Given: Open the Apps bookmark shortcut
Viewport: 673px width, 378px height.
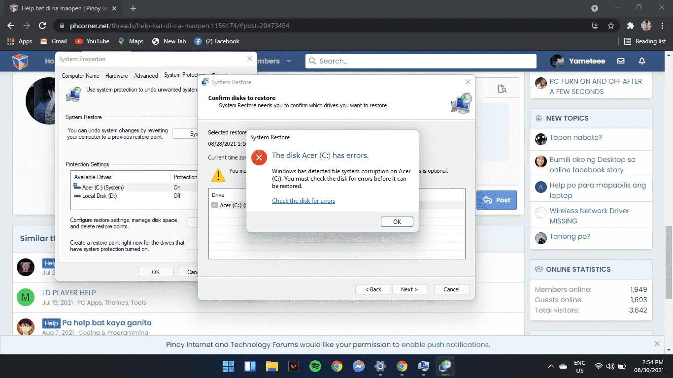Looking at the screenshot, I should coord(20,41).
